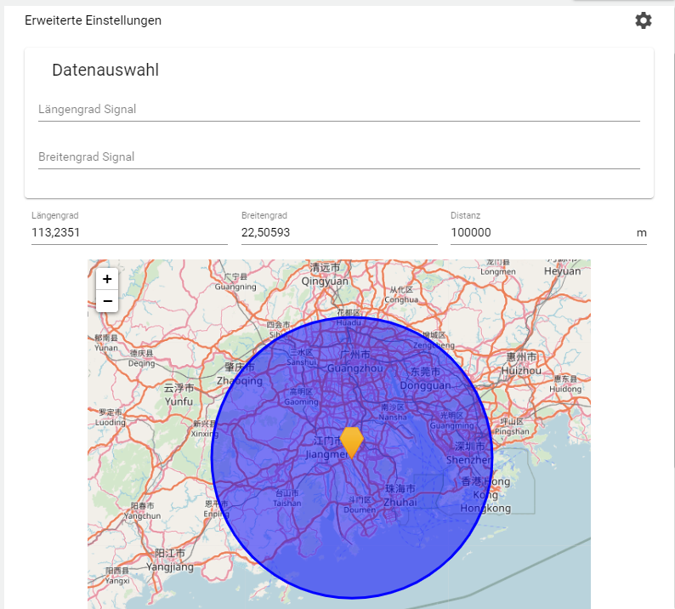Focus the Breitengrad field showing 22,50593
This screenshot has height=609, width=675.
click(338, 233)
